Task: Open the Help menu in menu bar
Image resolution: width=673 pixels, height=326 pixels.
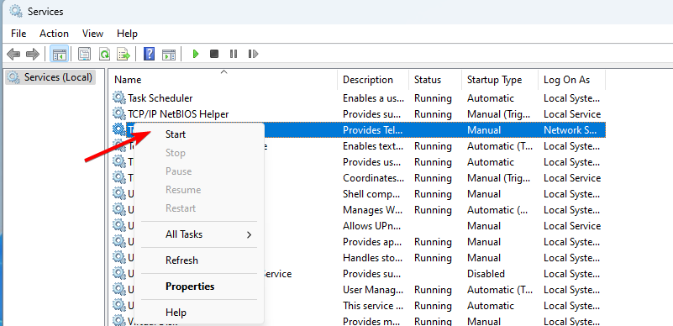Action: click(127, 34)
